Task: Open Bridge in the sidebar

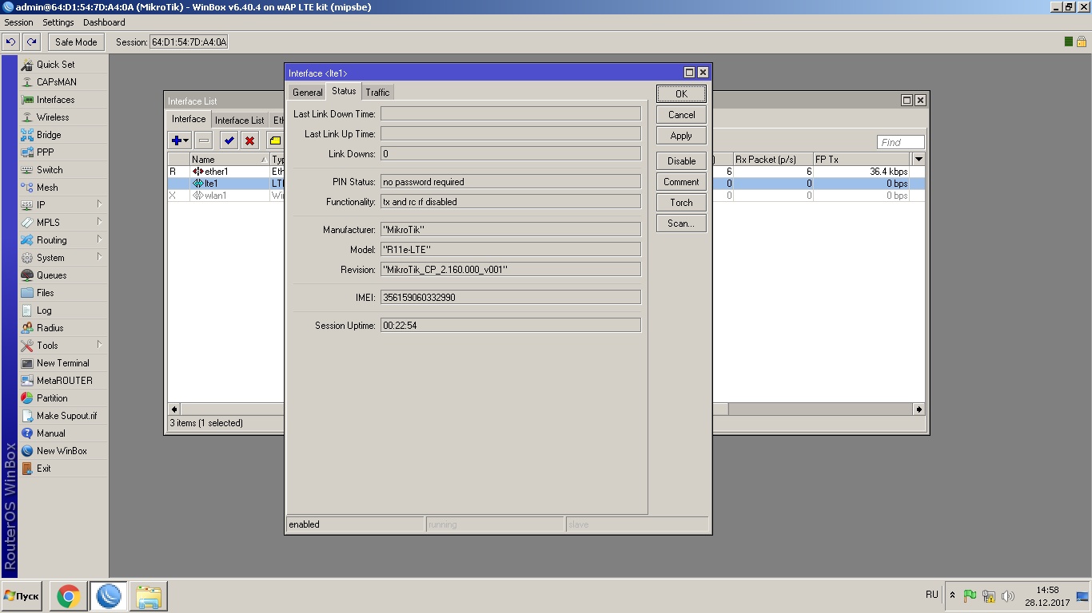Action: click(x=63, y=135)
